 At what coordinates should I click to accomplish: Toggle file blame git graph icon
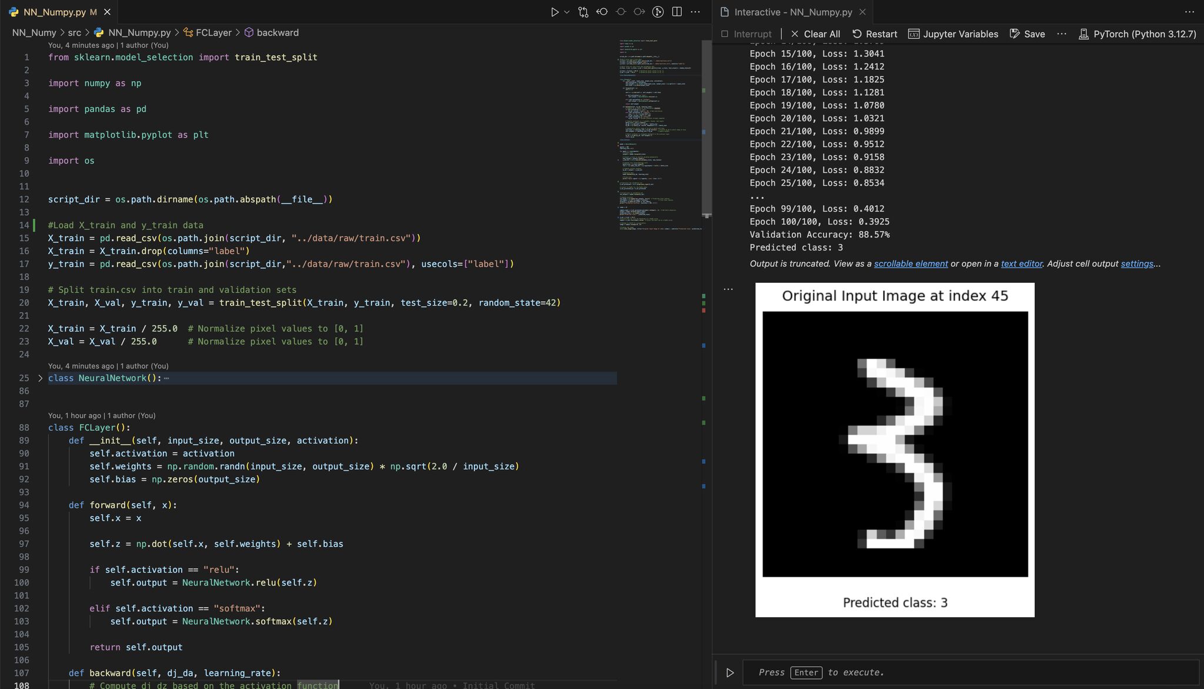pyautogui.click(x=658, y=12)
